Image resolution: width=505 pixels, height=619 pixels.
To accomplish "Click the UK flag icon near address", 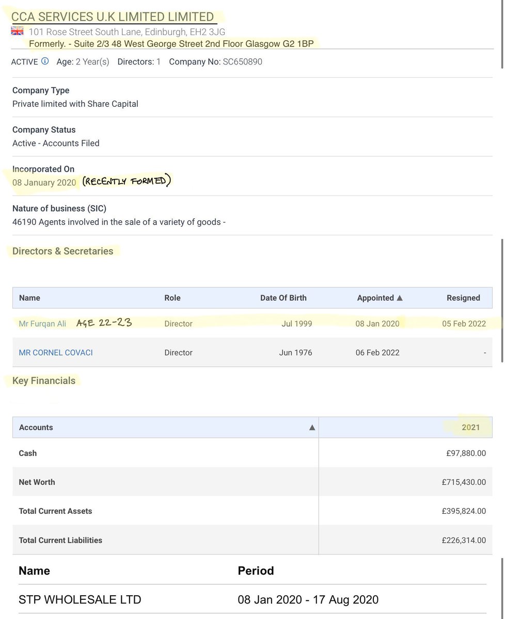I will click(x=18, y=31).
